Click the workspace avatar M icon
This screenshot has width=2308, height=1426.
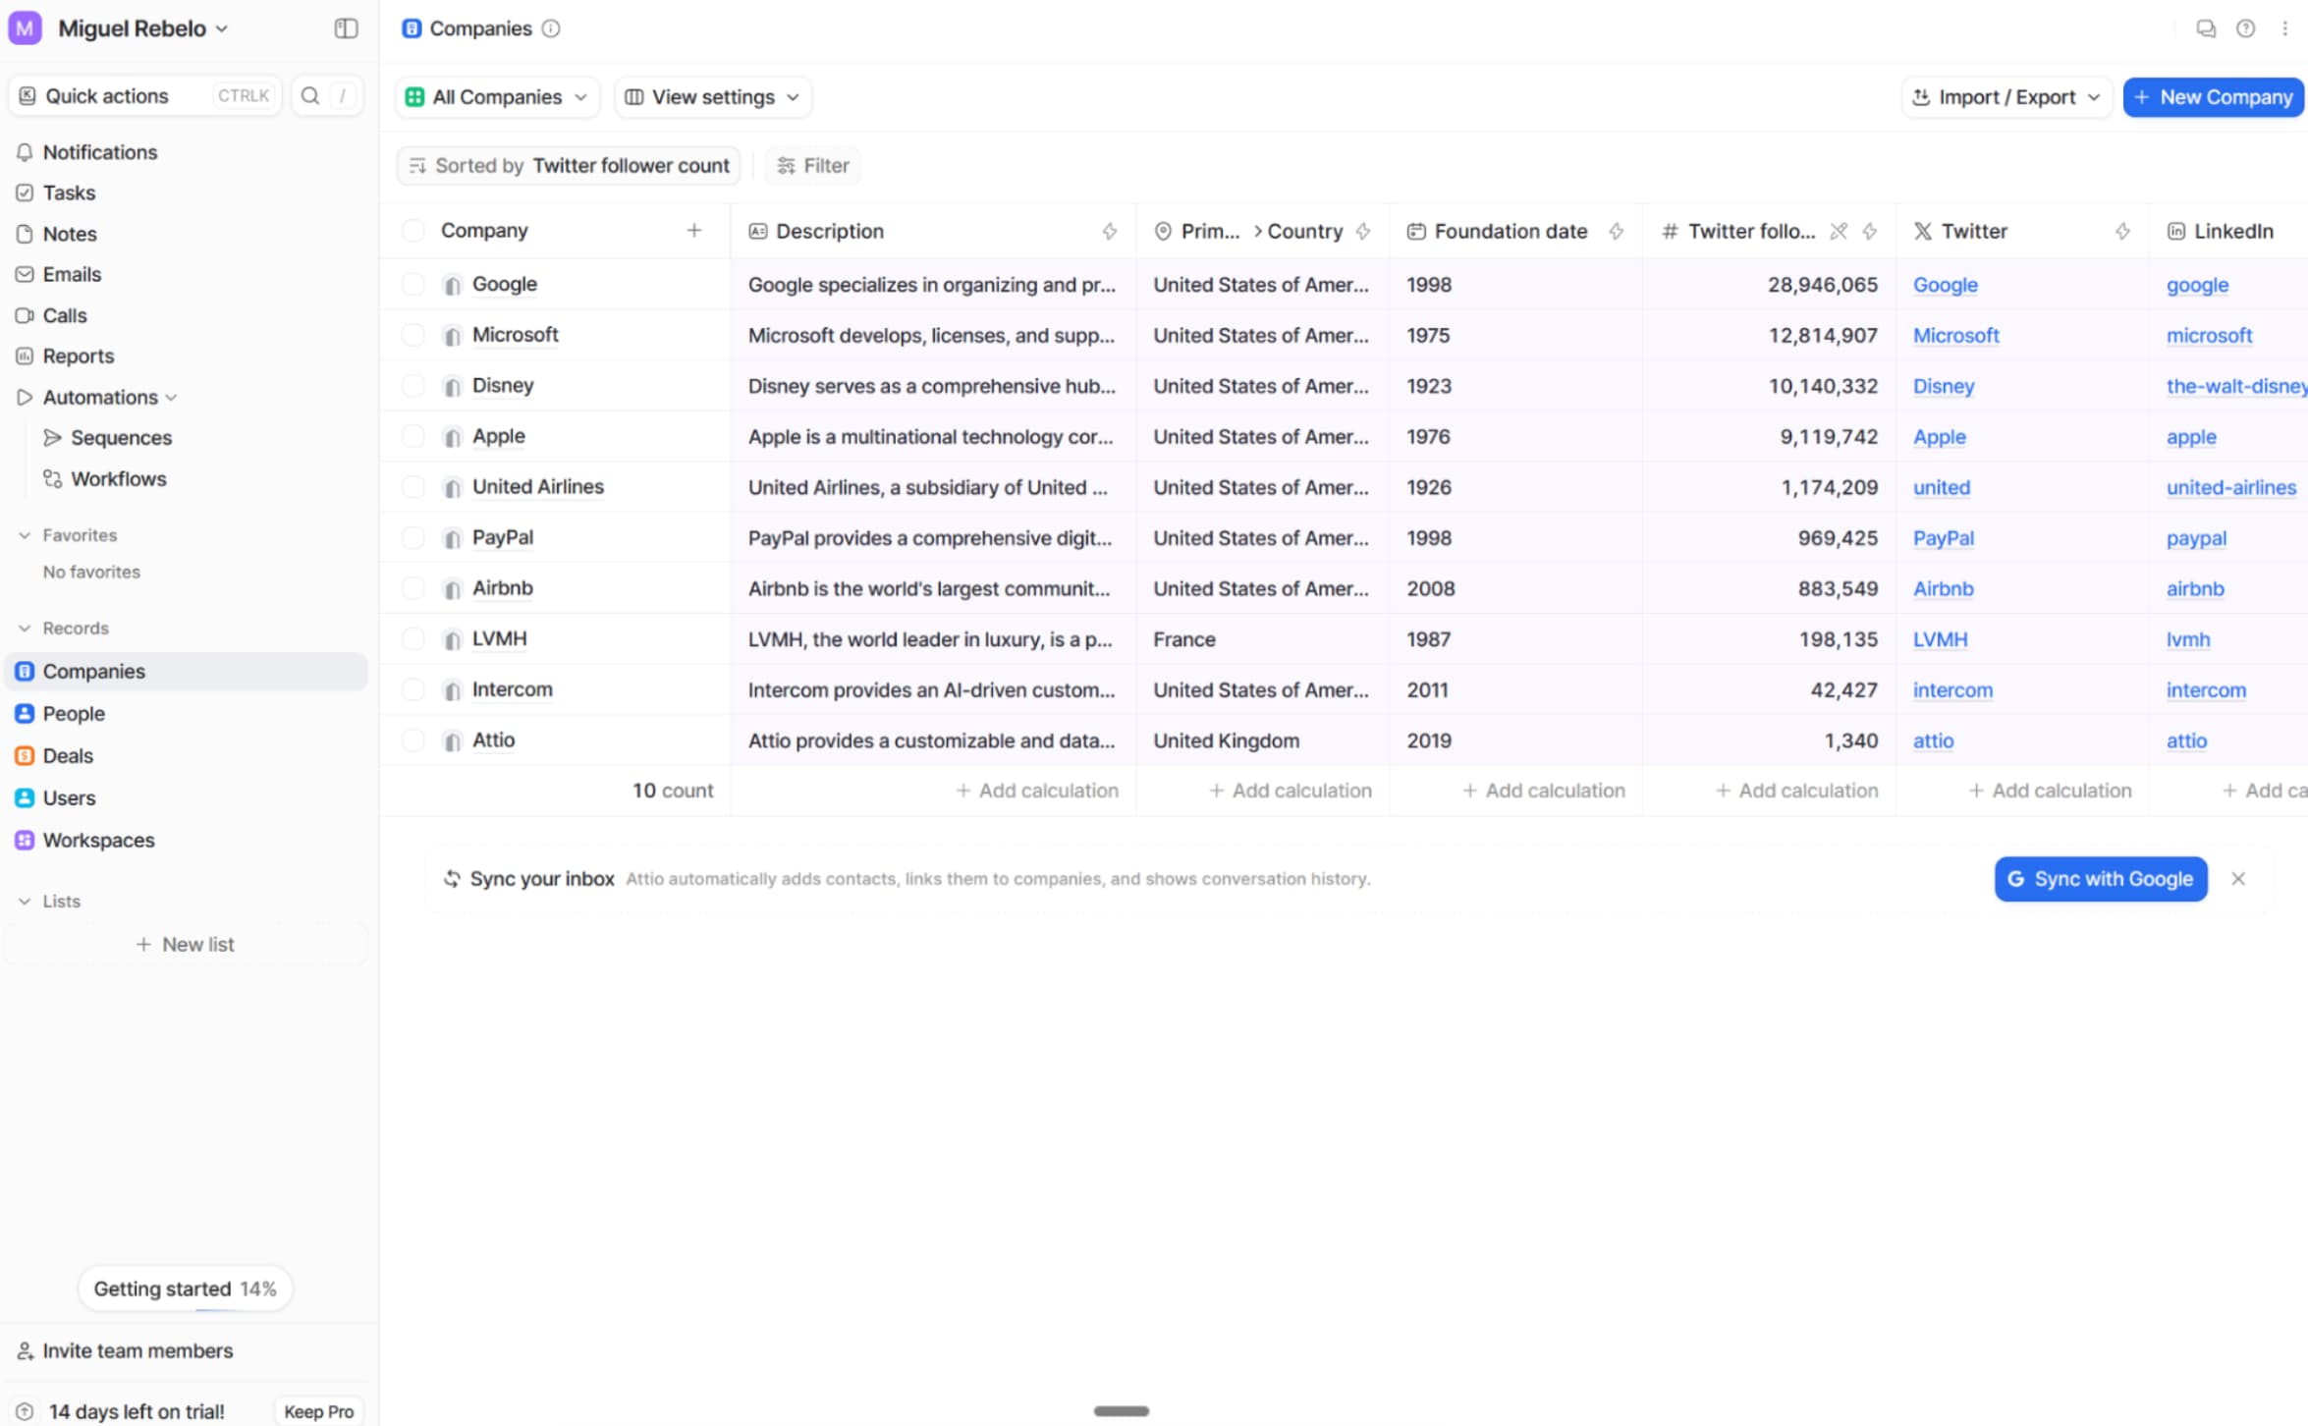25,28
